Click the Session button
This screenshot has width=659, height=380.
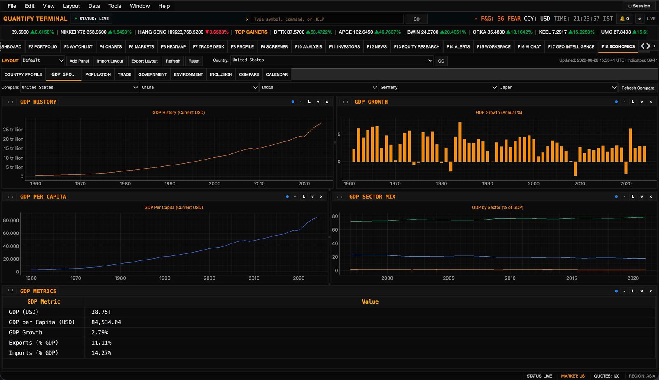pyautogui.click(x=639, y=6)
